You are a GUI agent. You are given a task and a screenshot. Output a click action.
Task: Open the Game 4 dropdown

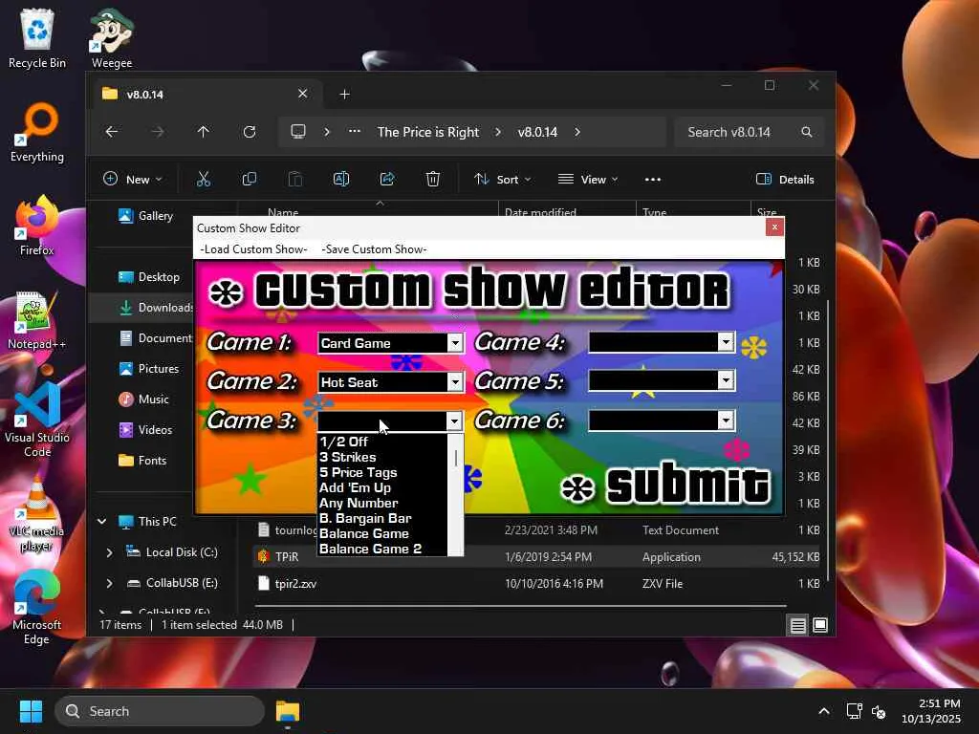click(726, 342)
